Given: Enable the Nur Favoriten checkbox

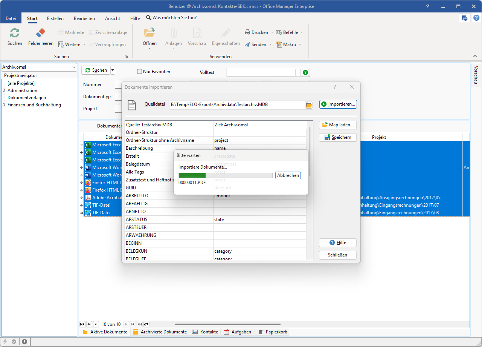Looking at the screenshot, I should point(140,72).
